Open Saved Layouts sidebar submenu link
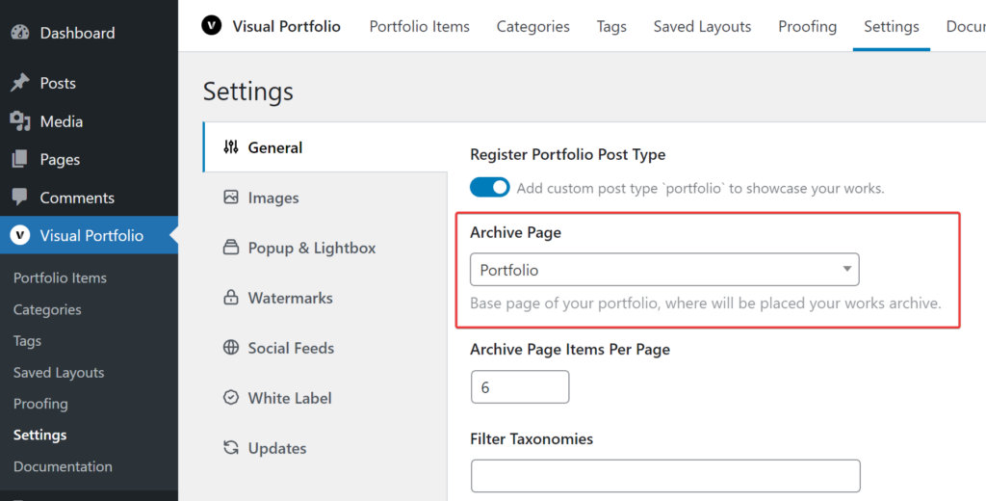This screenshot has width=986, height=501. (x=59, y=372)
